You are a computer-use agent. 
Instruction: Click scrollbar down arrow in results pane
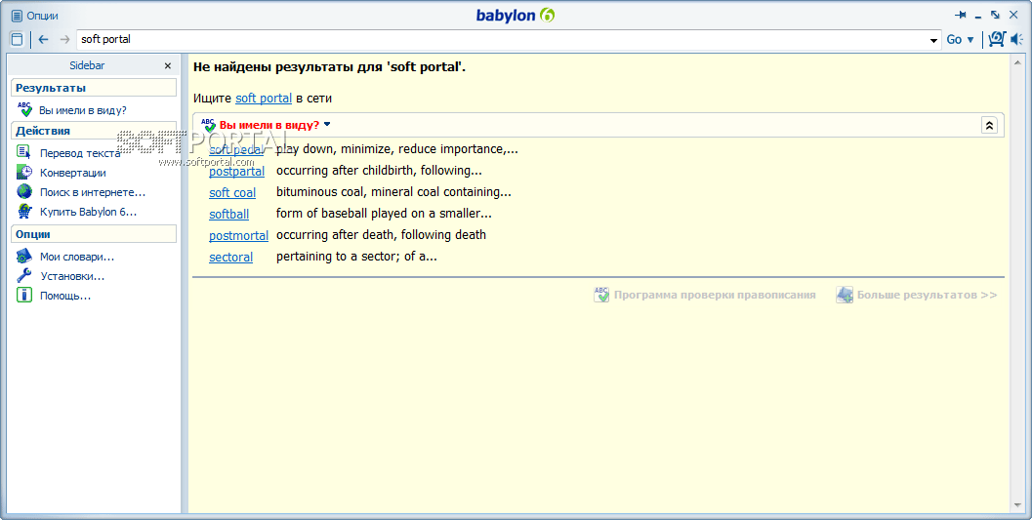[x=1019, y=505]
